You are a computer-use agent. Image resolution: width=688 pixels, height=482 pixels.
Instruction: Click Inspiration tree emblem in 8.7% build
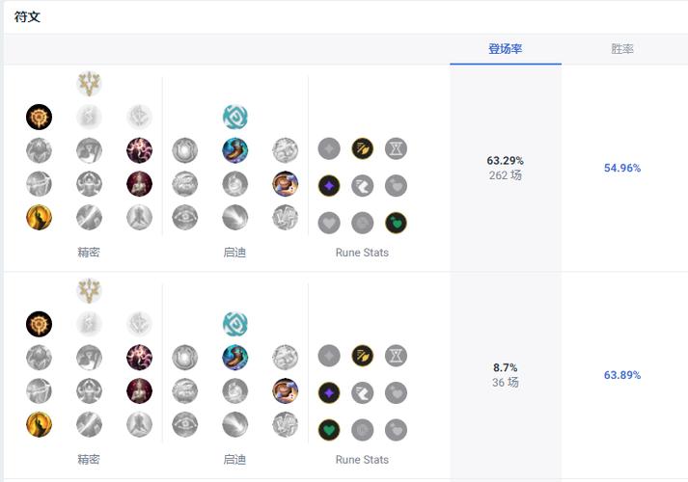click(x=234, y=324)
